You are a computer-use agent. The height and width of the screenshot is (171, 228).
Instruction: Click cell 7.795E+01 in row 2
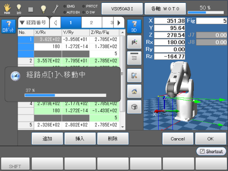click(76, 61)
